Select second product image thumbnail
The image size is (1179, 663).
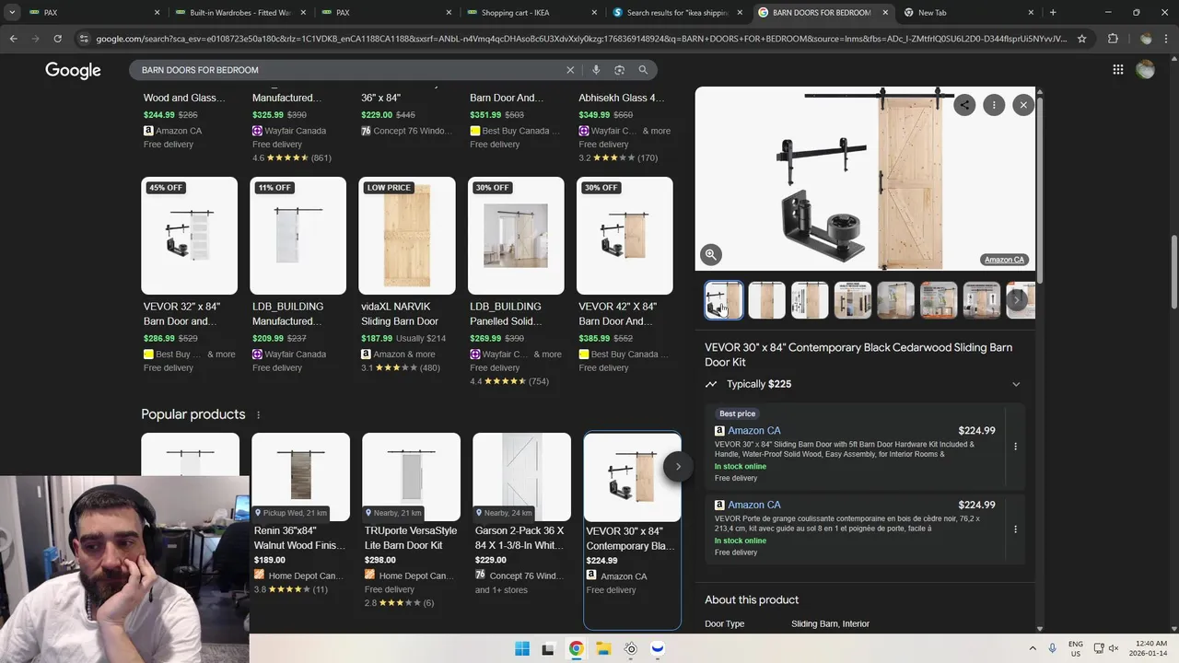point(766,300)
